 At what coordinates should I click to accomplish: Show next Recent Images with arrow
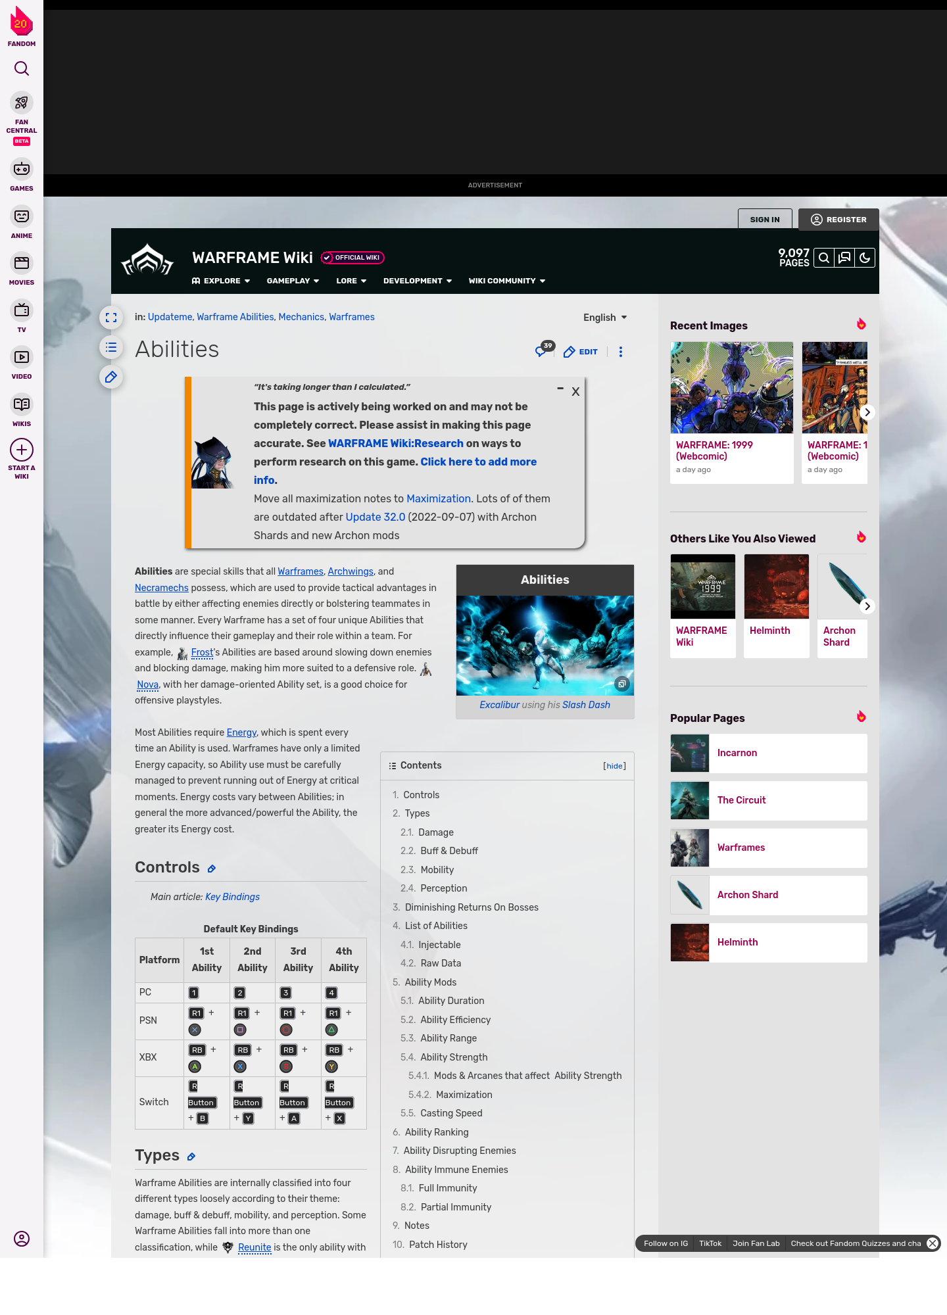tap(867, 412)
